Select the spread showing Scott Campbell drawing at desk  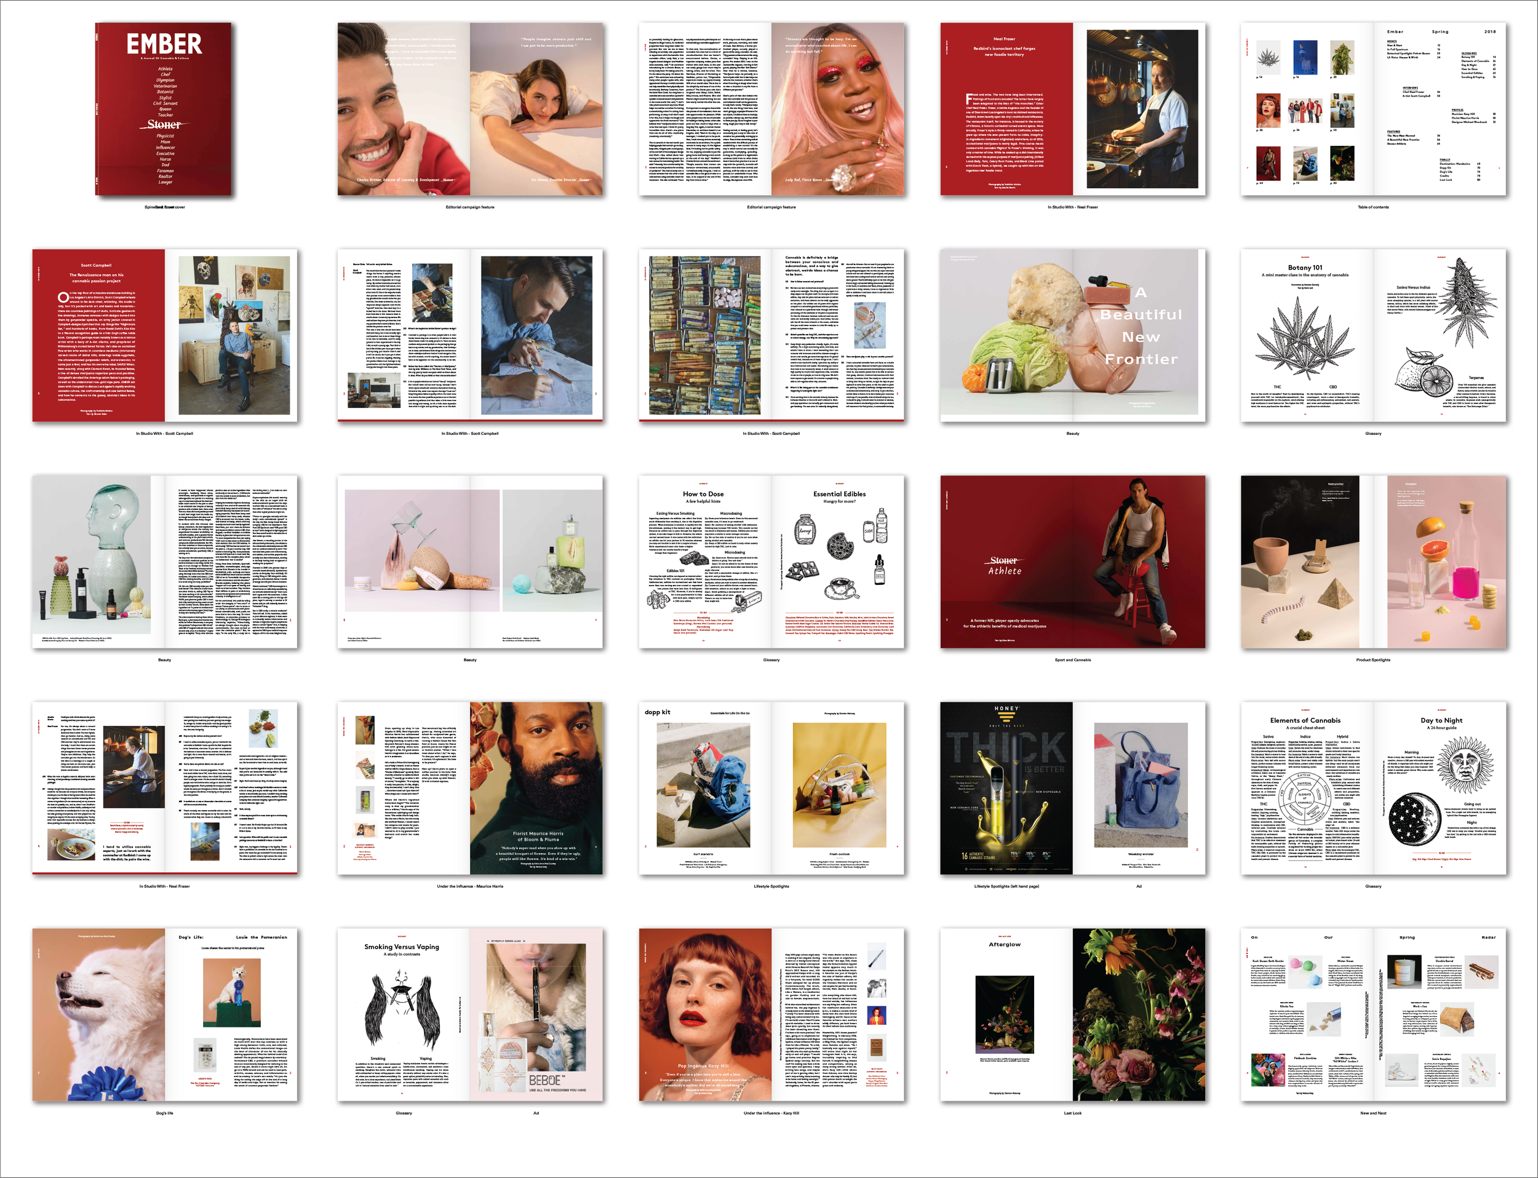[470, 335]
